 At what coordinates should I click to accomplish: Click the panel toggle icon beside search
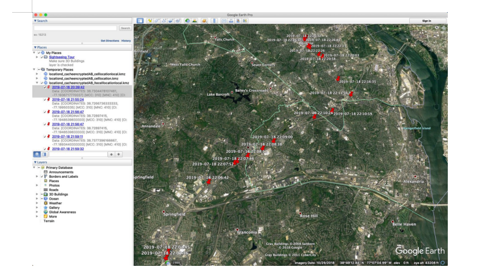[44, 154]
